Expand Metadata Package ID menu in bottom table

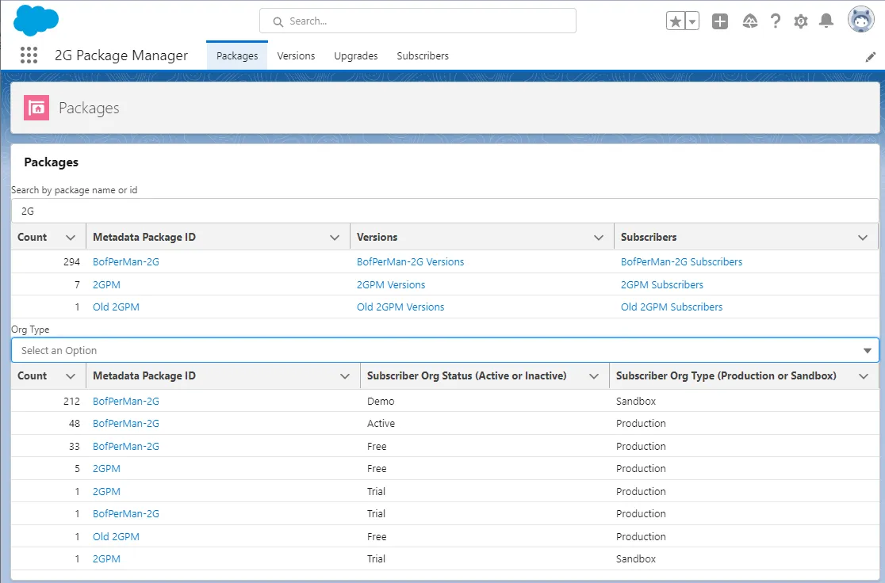(x=345, y=376)
